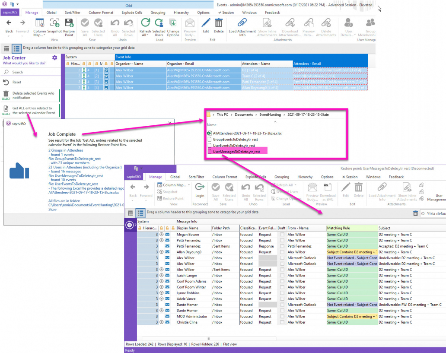The height and width of the screenshot is (353, 446).
Task: Toggle Draft checkbox for Lynne Robbins row
Action: pos(282,293)
